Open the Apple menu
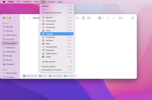Image resolution: width=152 pixels, height=100 pixels. tap(4, 2)
